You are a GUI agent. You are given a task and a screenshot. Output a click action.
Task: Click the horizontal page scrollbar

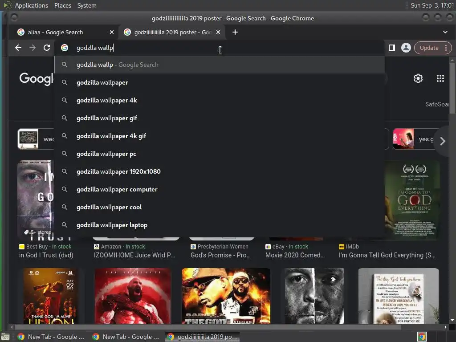coord(208,327)
